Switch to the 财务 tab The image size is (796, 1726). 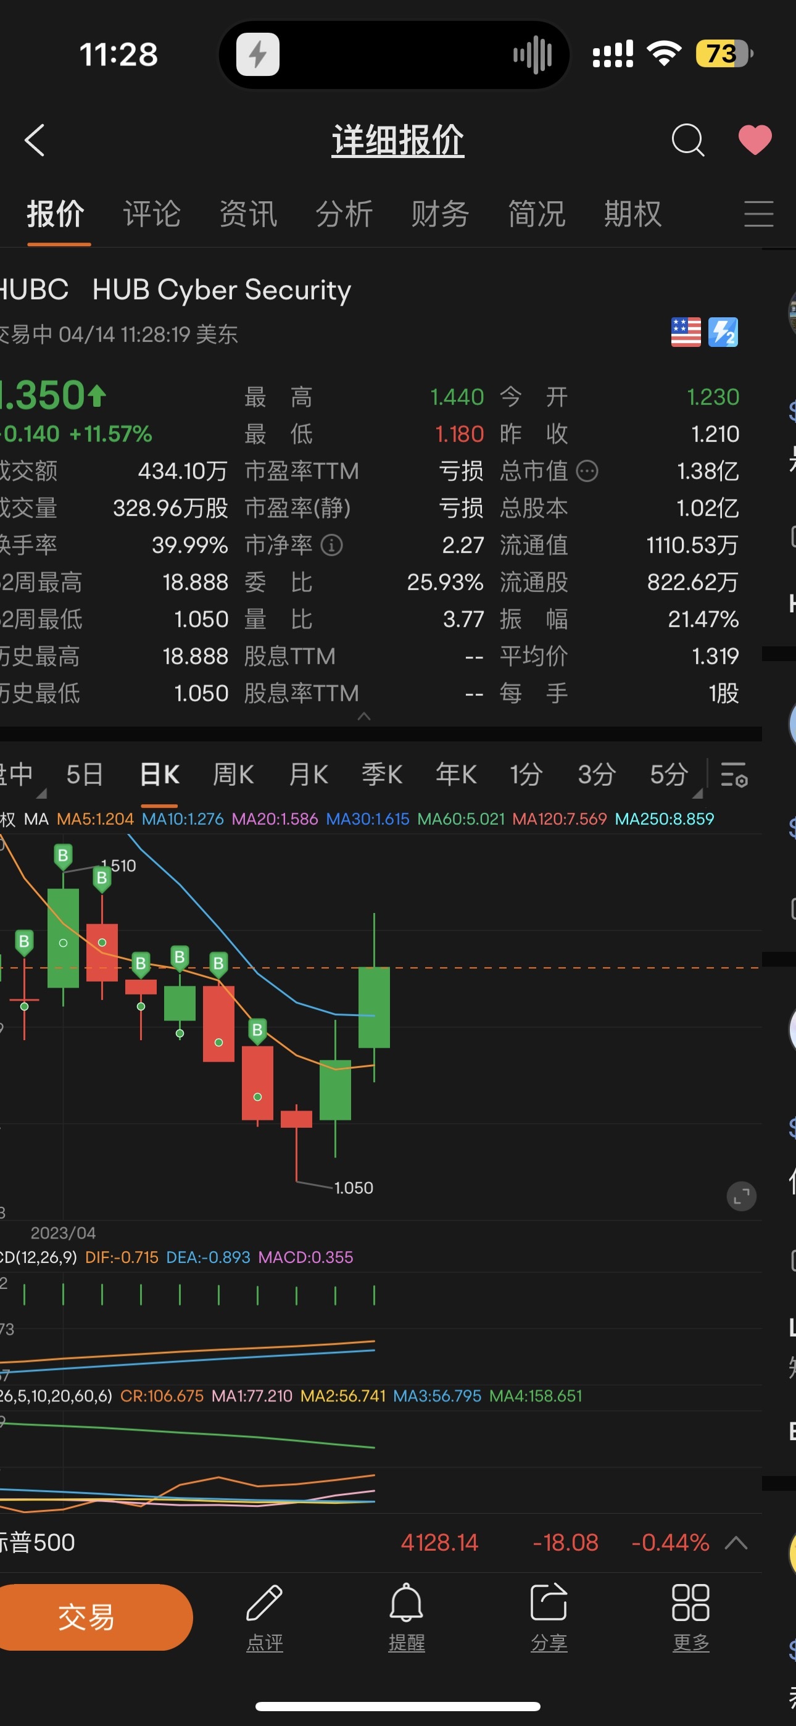click(x=439, y=214)
